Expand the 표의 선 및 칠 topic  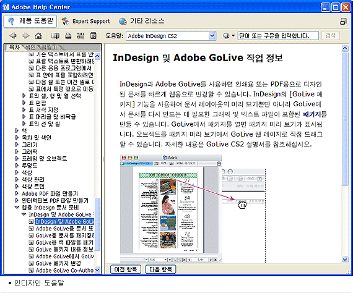pos(24,124)
